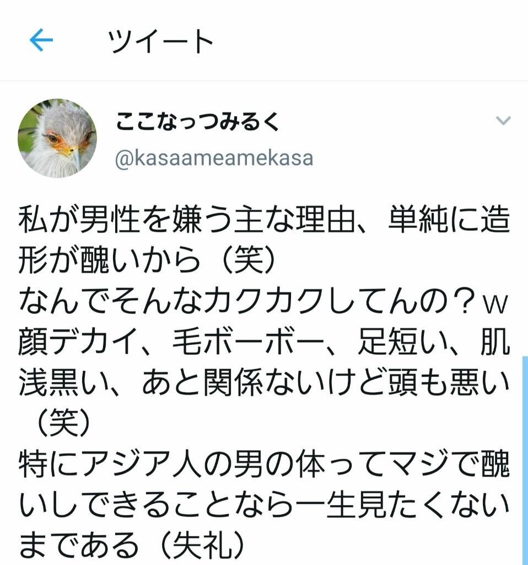Open profile via name ここなっつみるく
Screen dimensions: 528x565
click(198, 121)
